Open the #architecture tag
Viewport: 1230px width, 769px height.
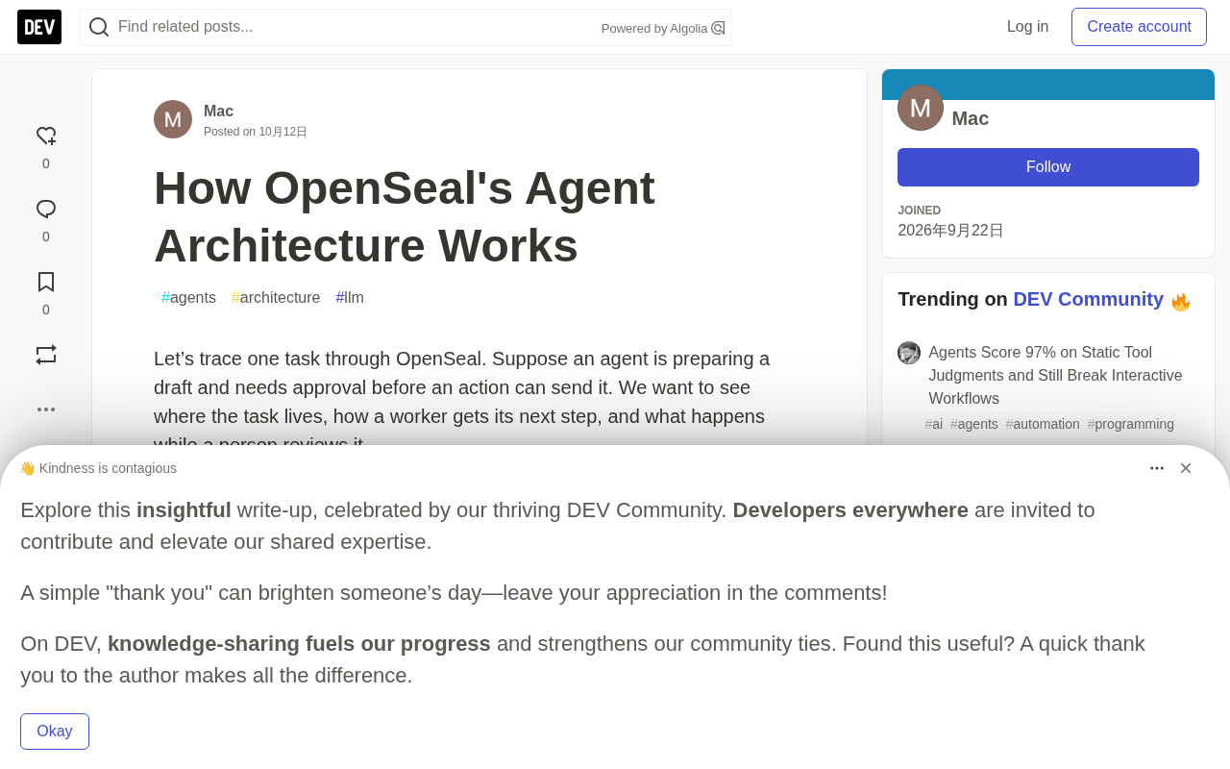(276, 298)
